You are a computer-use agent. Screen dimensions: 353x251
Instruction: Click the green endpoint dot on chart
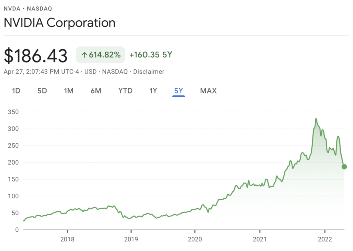[344, 167]
